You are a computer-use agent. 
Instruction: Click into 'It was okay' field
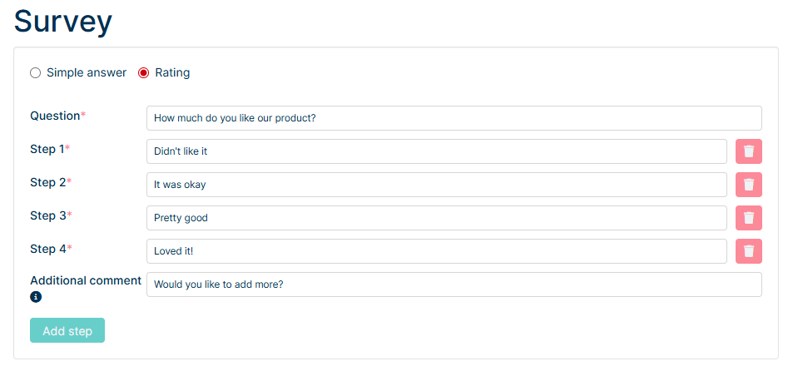436,185
